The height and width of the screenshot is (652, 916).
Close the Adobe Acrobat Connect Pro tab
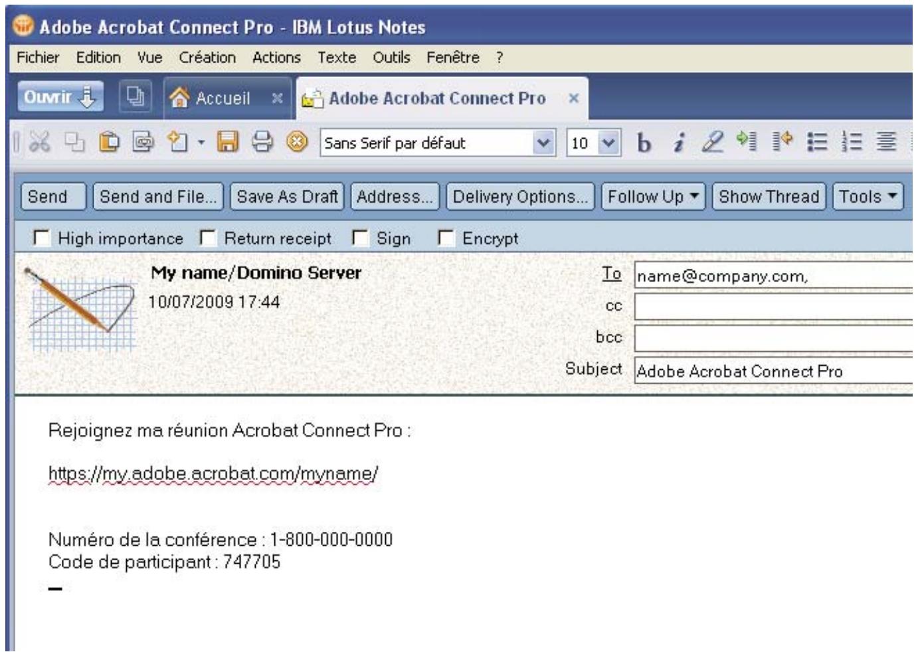574,98
